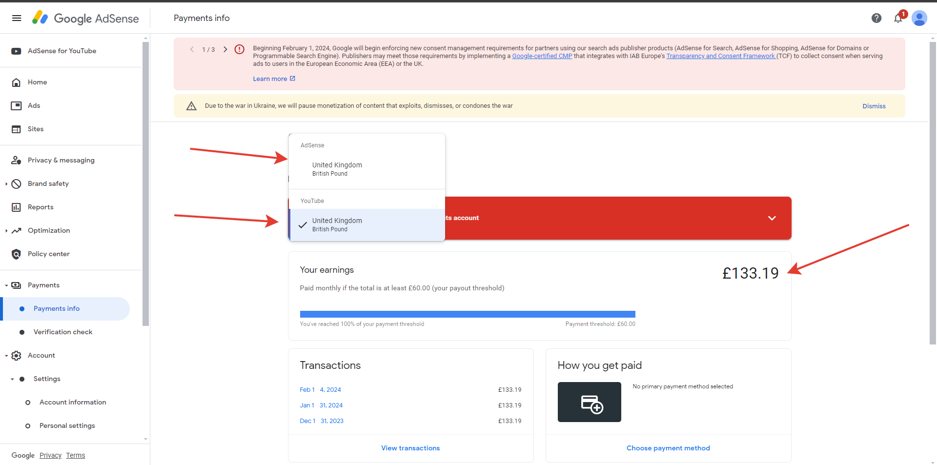Click the Google AdSense logo
937x465 pixels.
[85, 18]
